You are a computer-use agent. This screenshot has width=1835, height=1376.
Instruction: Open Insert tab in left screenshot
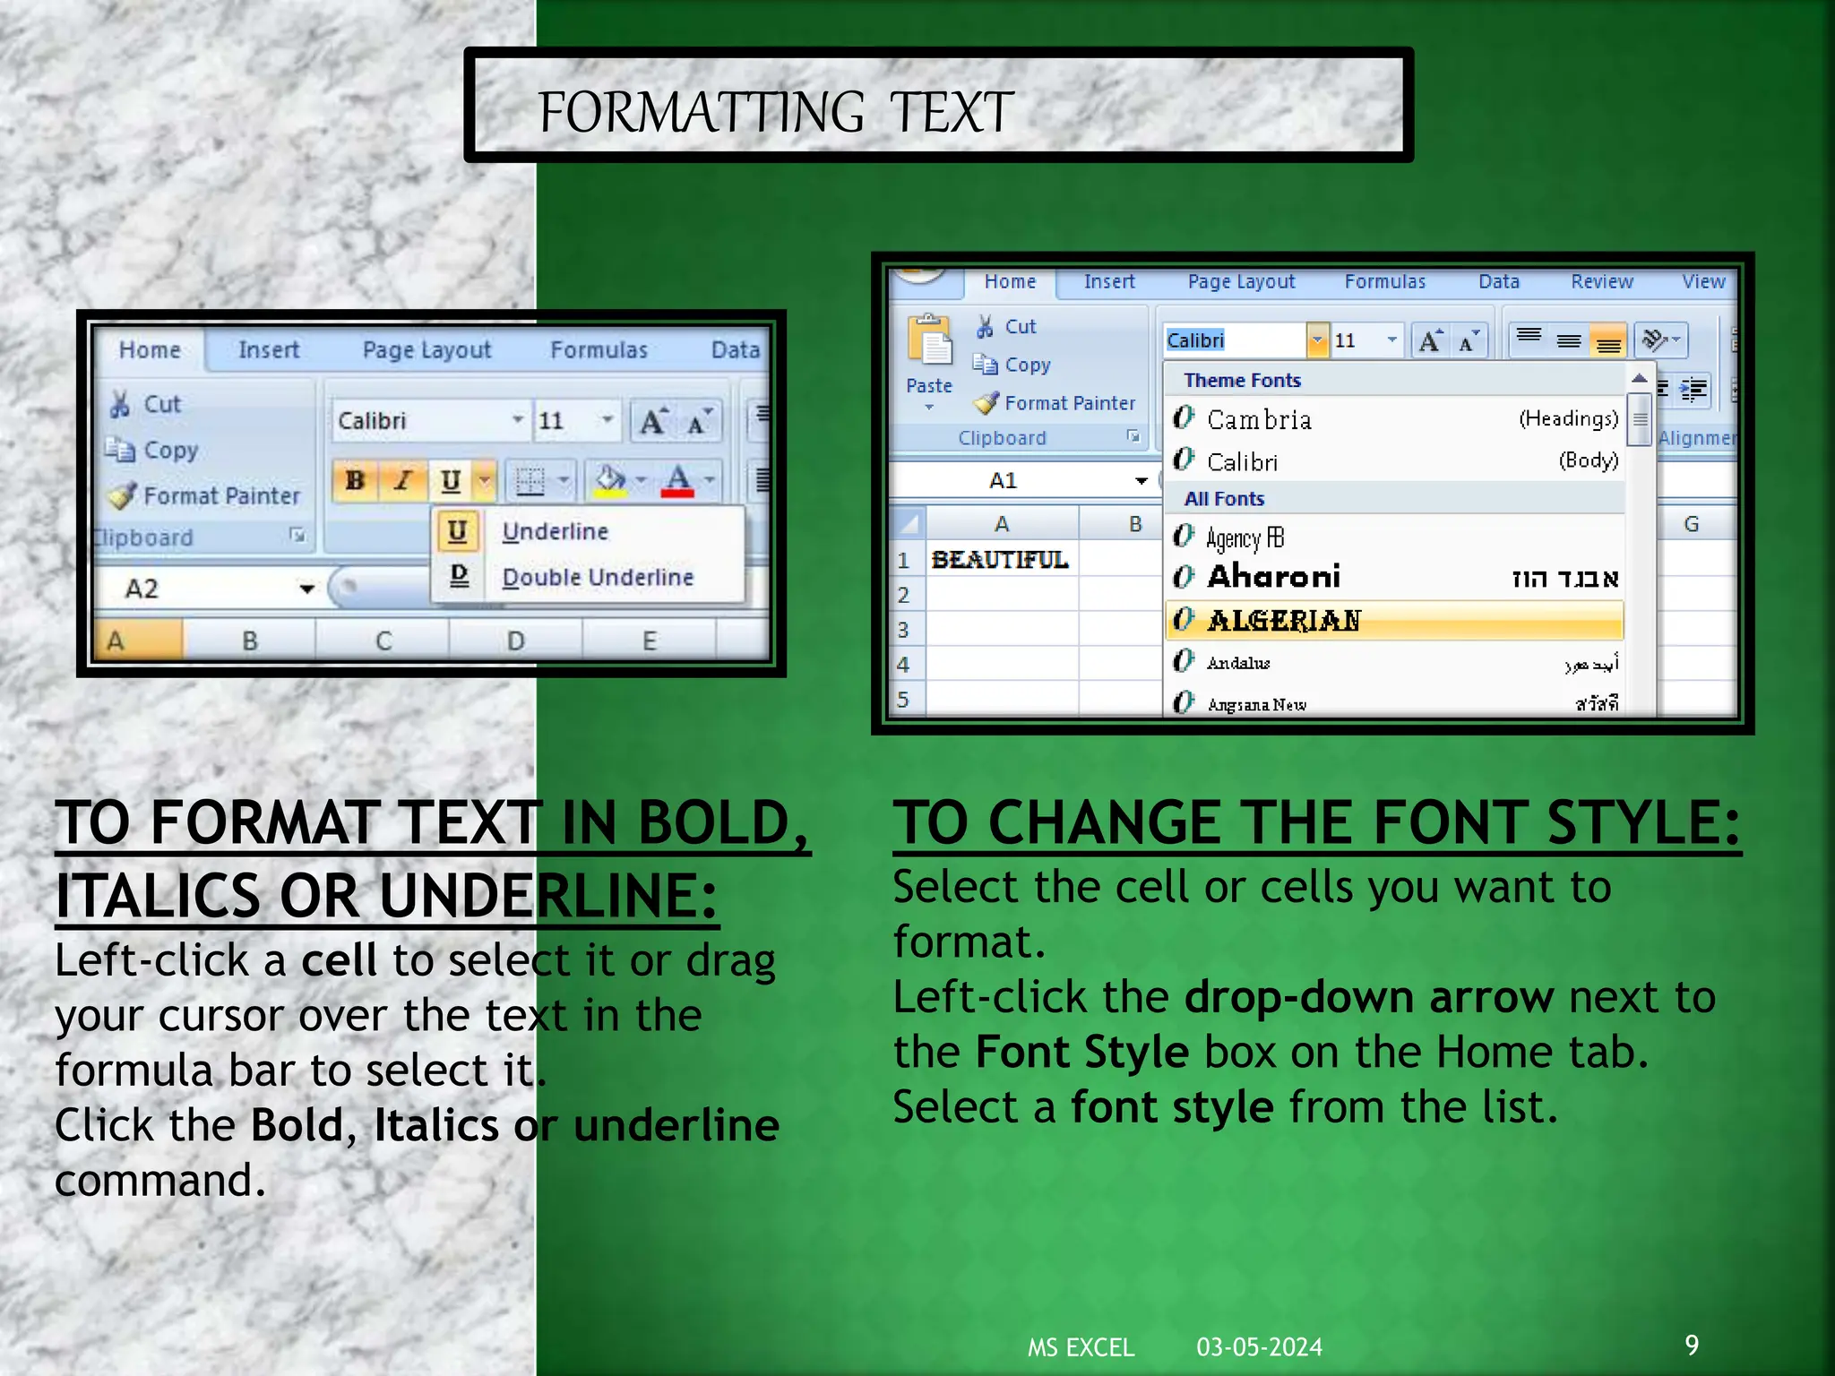269,350
